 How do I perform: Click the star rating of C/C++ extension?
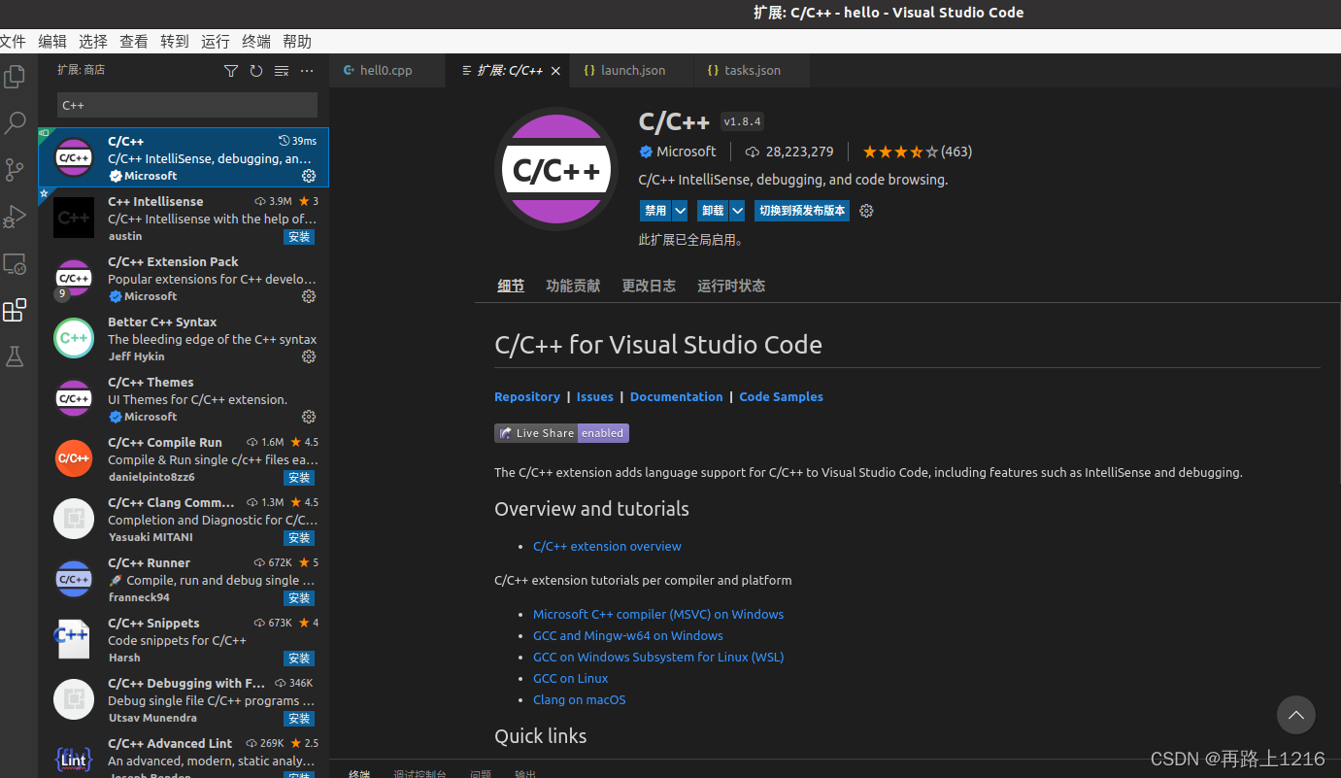click(900, 152)
